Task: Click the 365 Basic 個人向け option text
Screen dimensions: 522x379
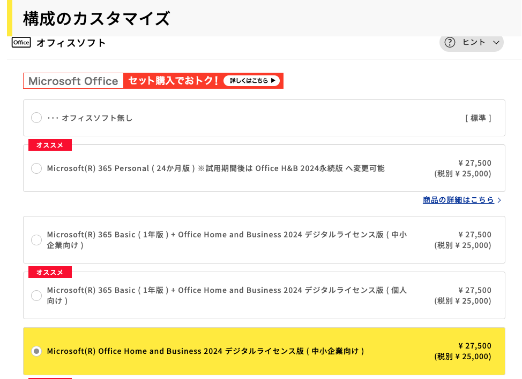Action: click(227, 295)
